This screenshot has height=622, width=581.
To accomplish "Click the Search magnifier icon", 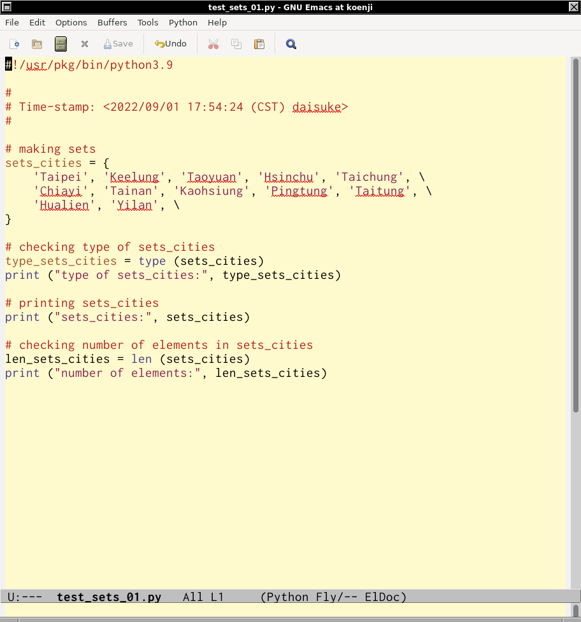I will [x=291, y=44].
